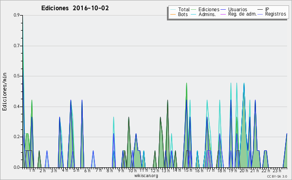The width and height of the screenshot is (292, 180).
Task: Click the 'Registros' legend label
Action: coord(275,14)
